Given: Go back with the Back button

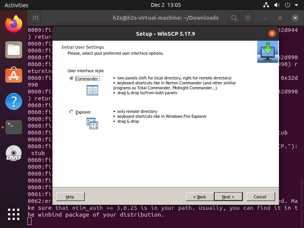Looking at the screenshot, I should 200,197.
